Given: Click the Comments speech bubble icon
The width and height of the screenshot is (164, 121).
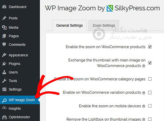Looking at the screenshot, I should tap(4, 45).
